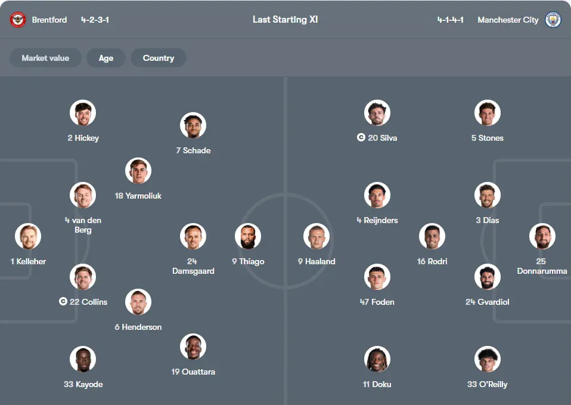Select the captain badge next to Silva

coord(361,137)
